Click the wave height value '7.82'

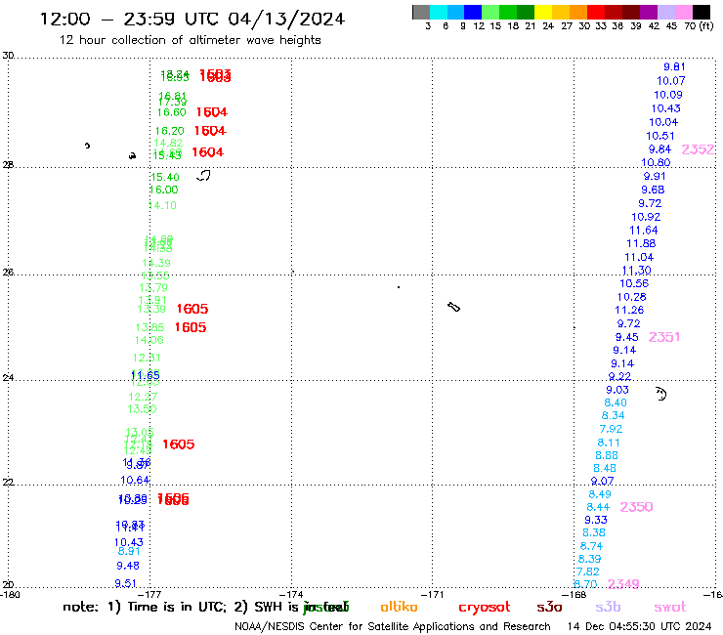[587, 571]
